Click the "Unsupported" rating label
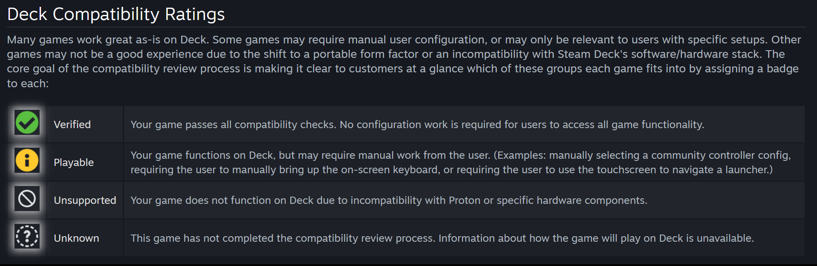Image resolution: width=817 pixels, height=266 pixels. [x=85, y=200]
